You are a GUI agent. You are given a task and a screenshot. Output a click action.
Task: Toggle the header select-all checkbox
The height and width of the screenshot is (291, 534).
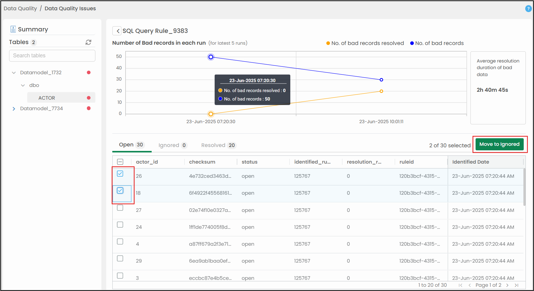[x=120, y=162]
